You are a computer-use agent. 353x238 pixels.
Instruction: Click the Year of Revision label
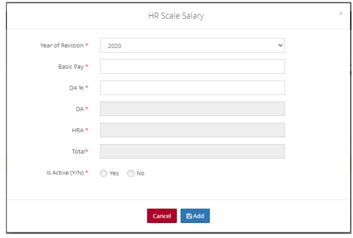(x=62, y=45)
